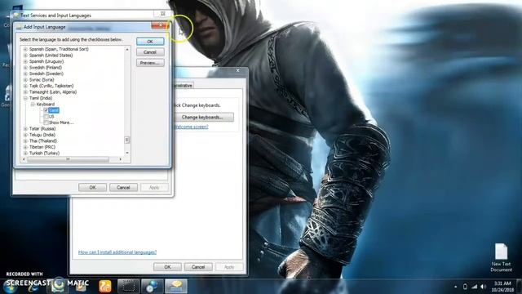
Task: Click the horizontal scroll-left arrow
Action: (x=24, y=159)
